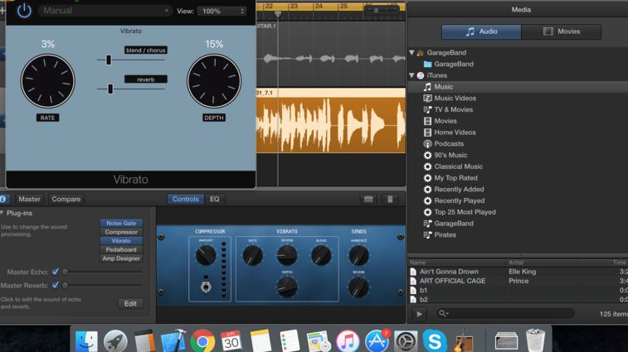Uncheck the Master Echo checkbox

click(56, 272)
